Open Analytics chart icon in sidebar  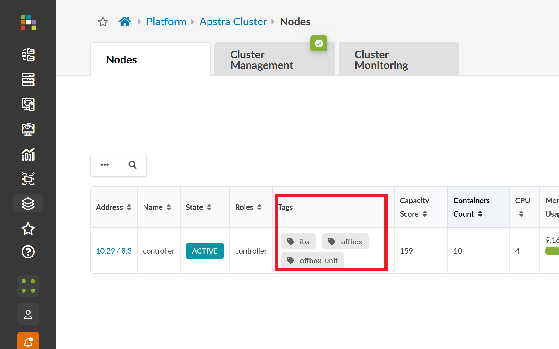(x=28, y=154)
